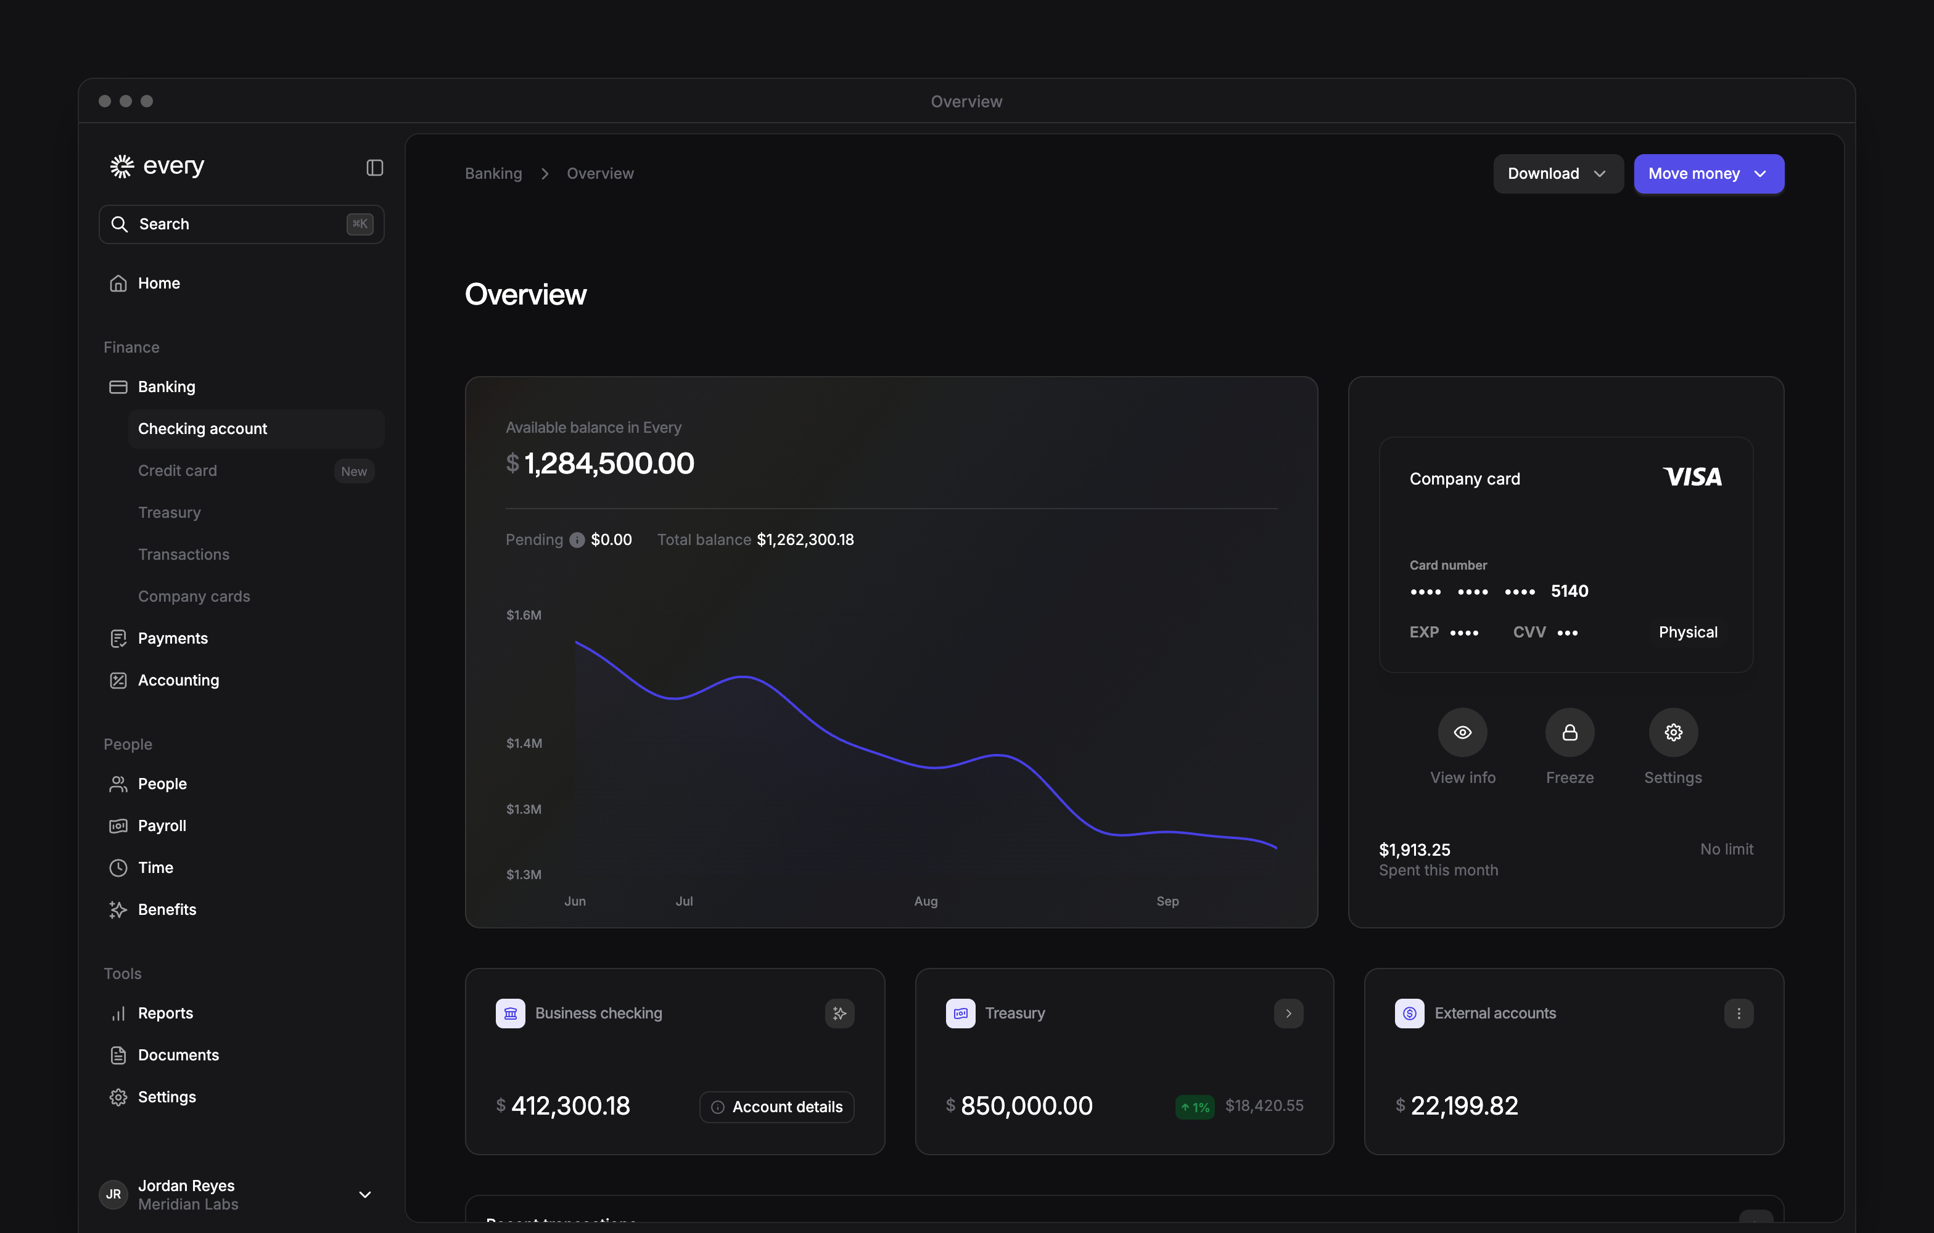Expand Treasury card with chevron arrow
Image resolution: width=1934 pixels, height=1233 pixels.
[x=1288, y=1013]
